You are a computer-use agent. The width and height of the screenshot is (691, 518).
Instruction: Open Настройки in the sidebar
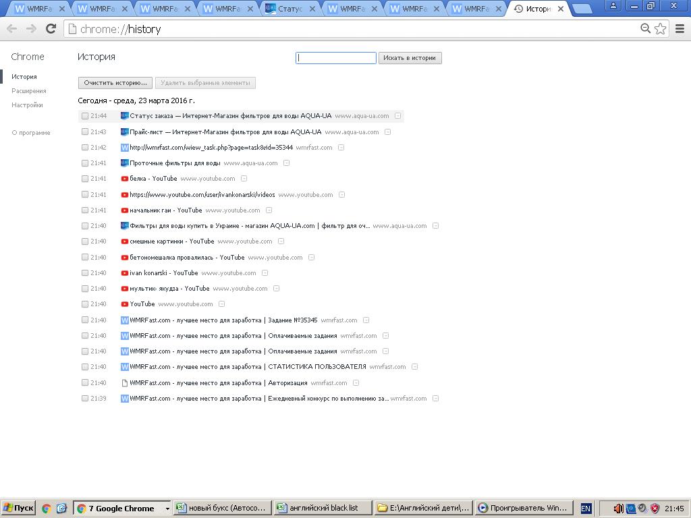27,105
